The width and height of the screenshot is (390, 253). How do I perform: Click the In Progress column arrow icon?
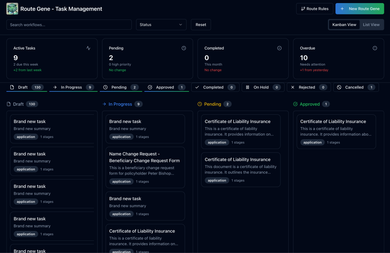(x=104, y=104)
